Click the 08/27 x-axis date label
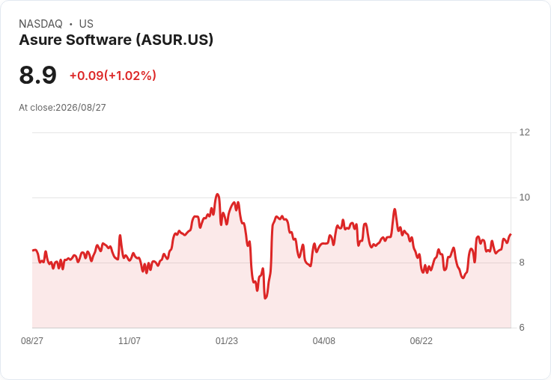The image size is (551, 380). pyautogui.click(x=32, y=340)
